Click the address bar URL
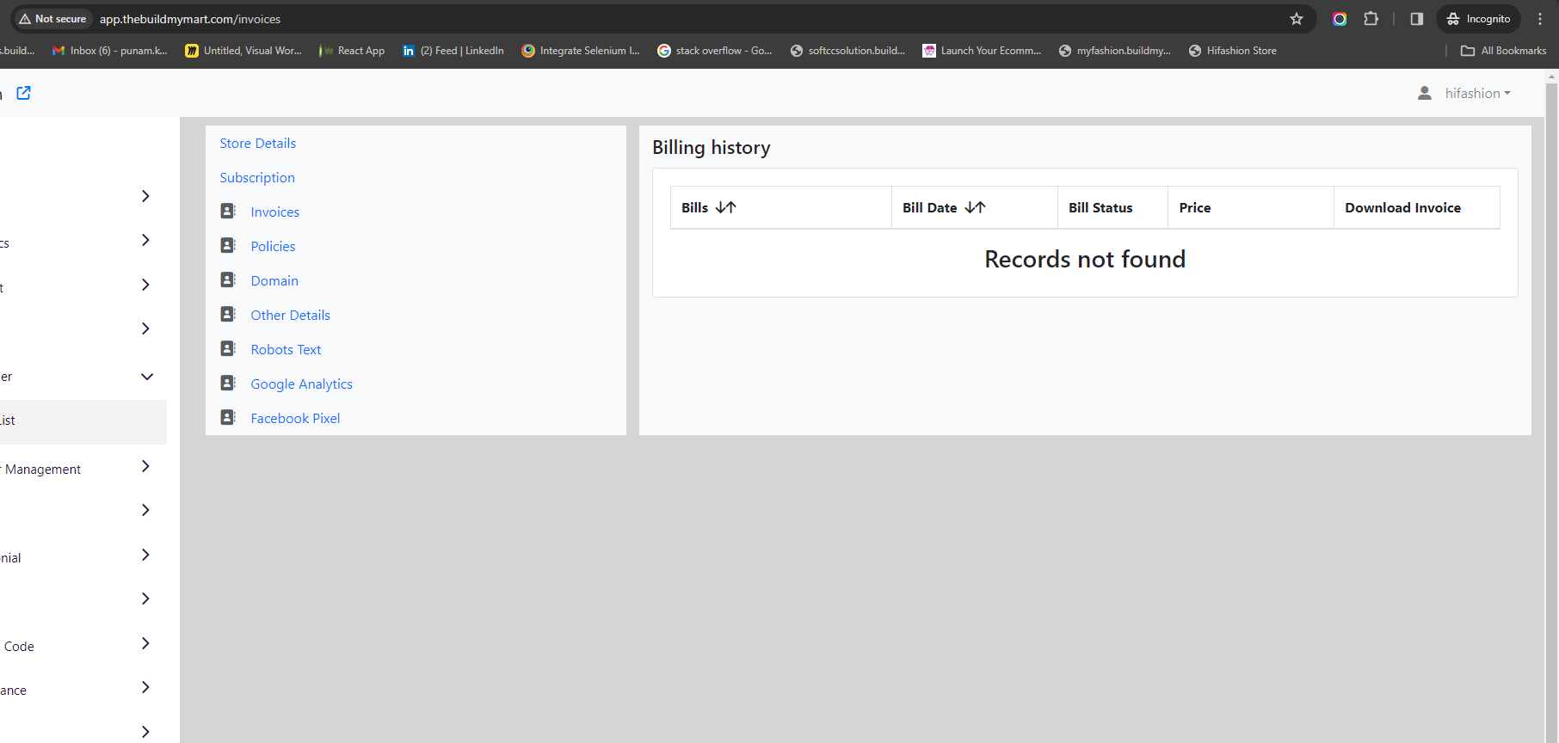The width and height of the screenshot is (1559, 743). tap(190, 19)
